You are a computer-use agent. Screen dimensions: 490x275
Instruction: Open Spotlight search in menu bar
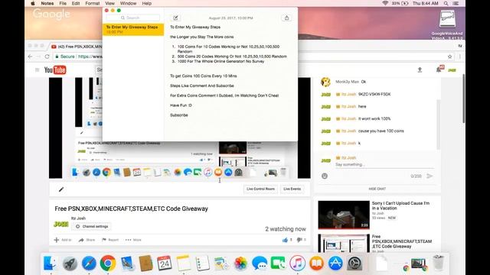(x=446, y=3)
